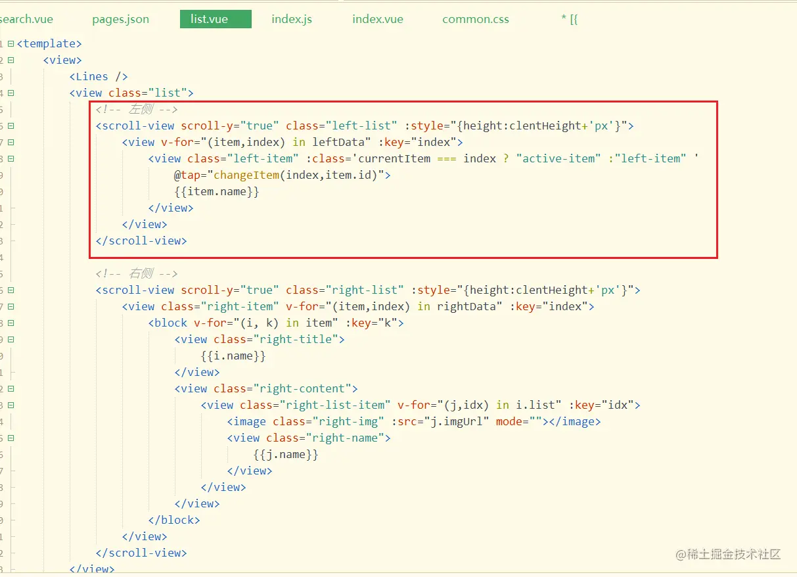Collapse the right-title view fold marker

coord(11,339)
